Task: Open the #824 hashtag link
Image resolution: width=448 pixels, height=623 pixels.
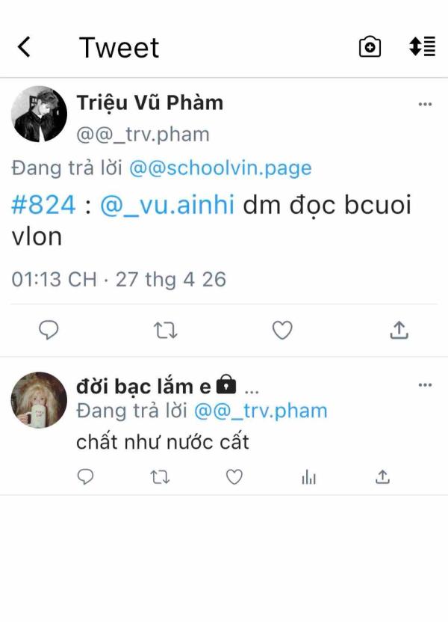Action: 43,205
